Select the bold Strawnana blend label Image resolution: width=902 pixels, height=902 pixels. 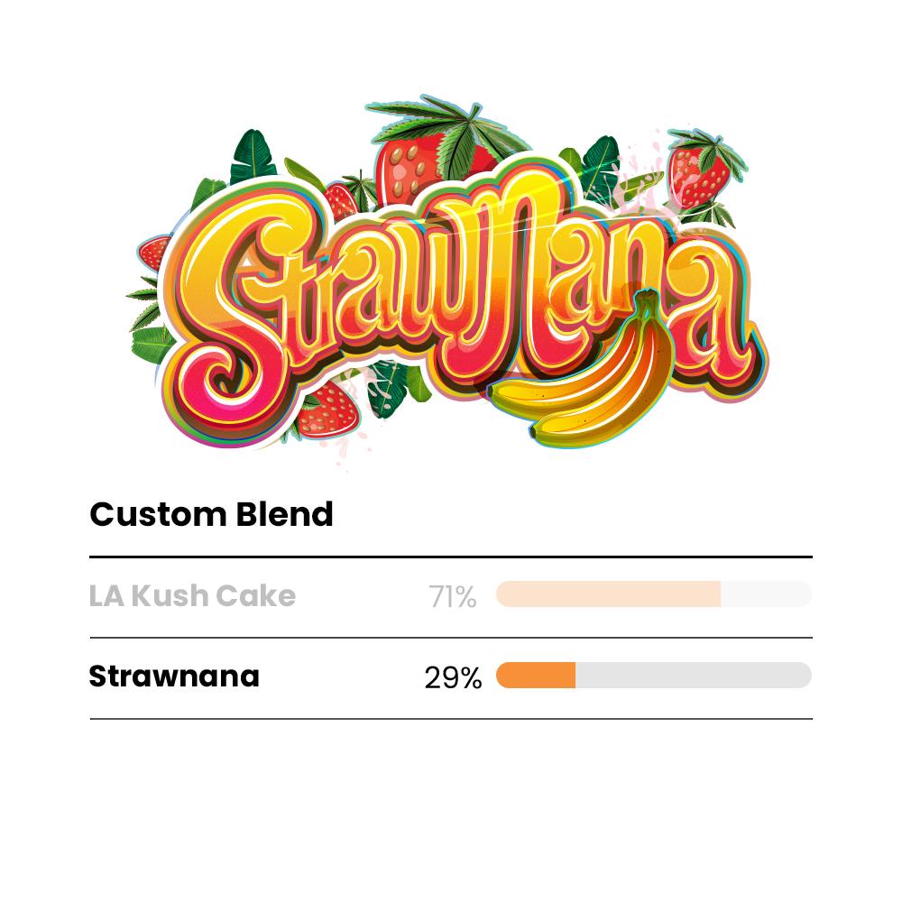pos(174,676)
